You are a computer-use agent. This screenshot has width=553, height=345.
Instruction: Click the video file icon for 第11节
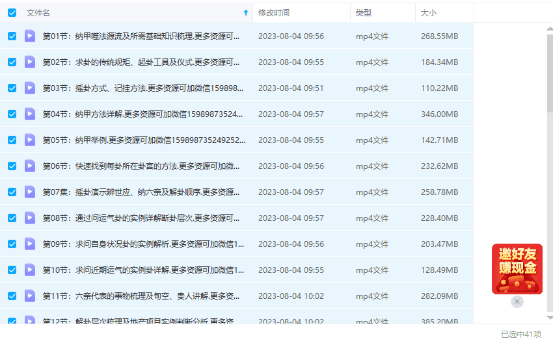coord(30,296)
